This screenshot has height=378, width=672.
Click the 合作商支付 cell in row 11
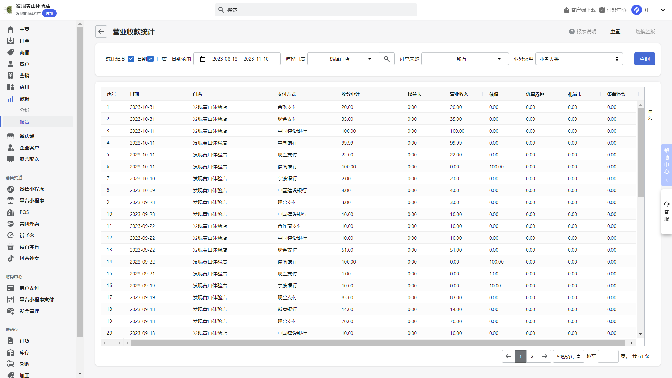[290, 226]
